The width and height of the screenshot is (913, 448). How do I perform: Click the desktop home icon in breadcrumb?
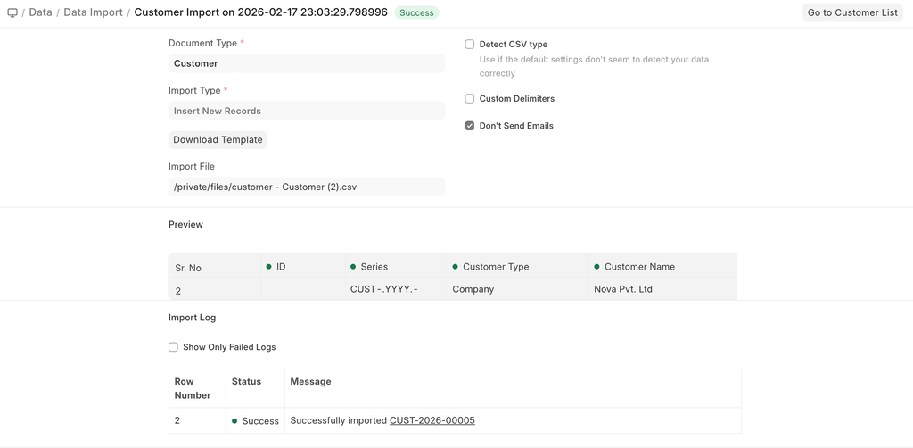click(x=12, y=13)
